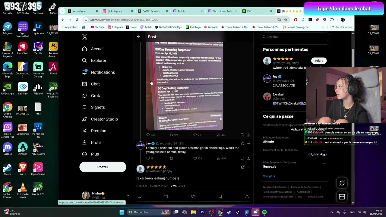
Task: Open 2xrakai profile in Personnes pertinentes
Action: coord(278,94)
